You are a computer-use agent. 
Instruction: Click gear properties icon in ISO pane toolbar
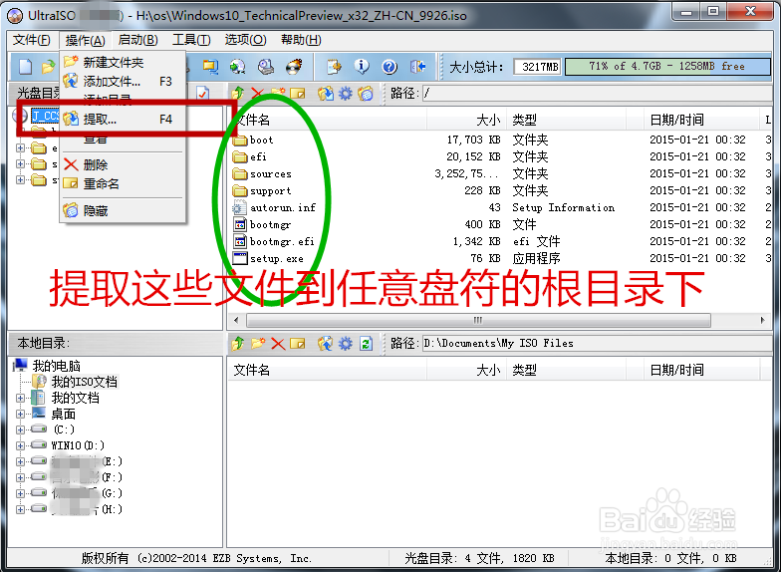click(345, 93)
